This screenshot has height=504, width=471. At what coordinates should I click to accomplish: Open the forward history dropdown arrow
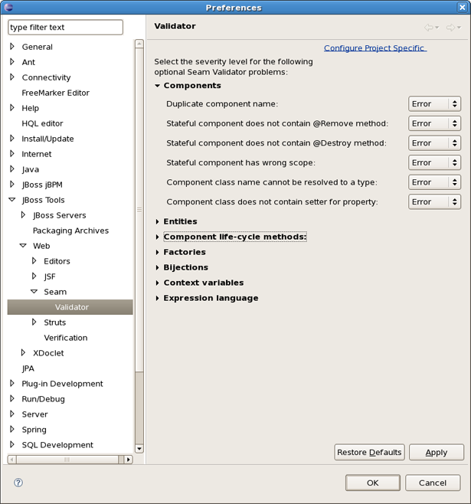(x=459, y=28)
